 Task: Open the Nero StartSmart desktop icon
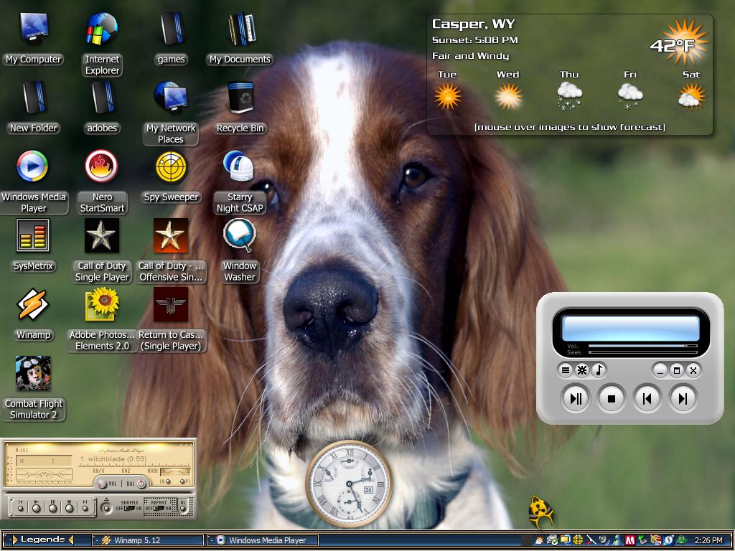(101, 166)
